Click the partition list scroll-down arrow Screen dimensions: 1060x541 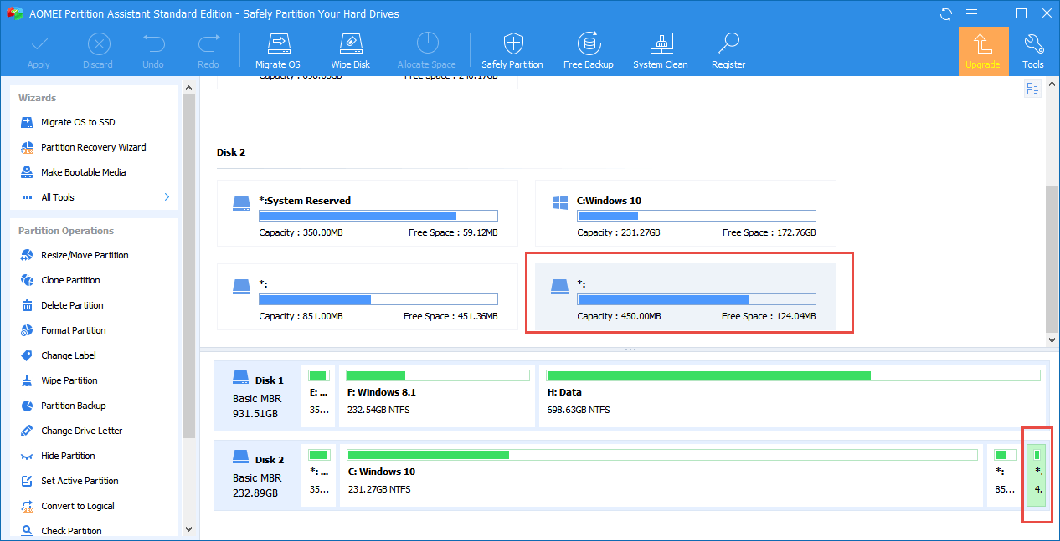(x=1052, y=340)
